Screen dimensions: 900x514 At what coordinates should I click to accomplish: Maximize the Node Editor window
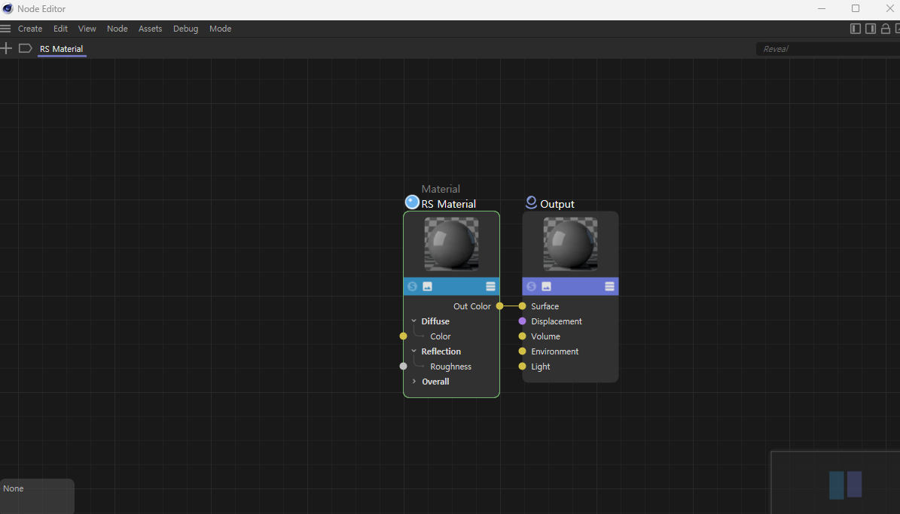click(856, 8)
